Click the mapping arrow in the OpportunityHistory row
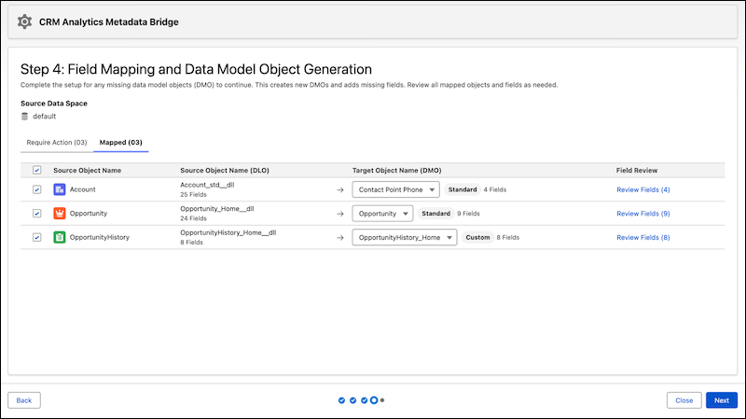Viewport: 746px width, 419px height. [340, 238]
